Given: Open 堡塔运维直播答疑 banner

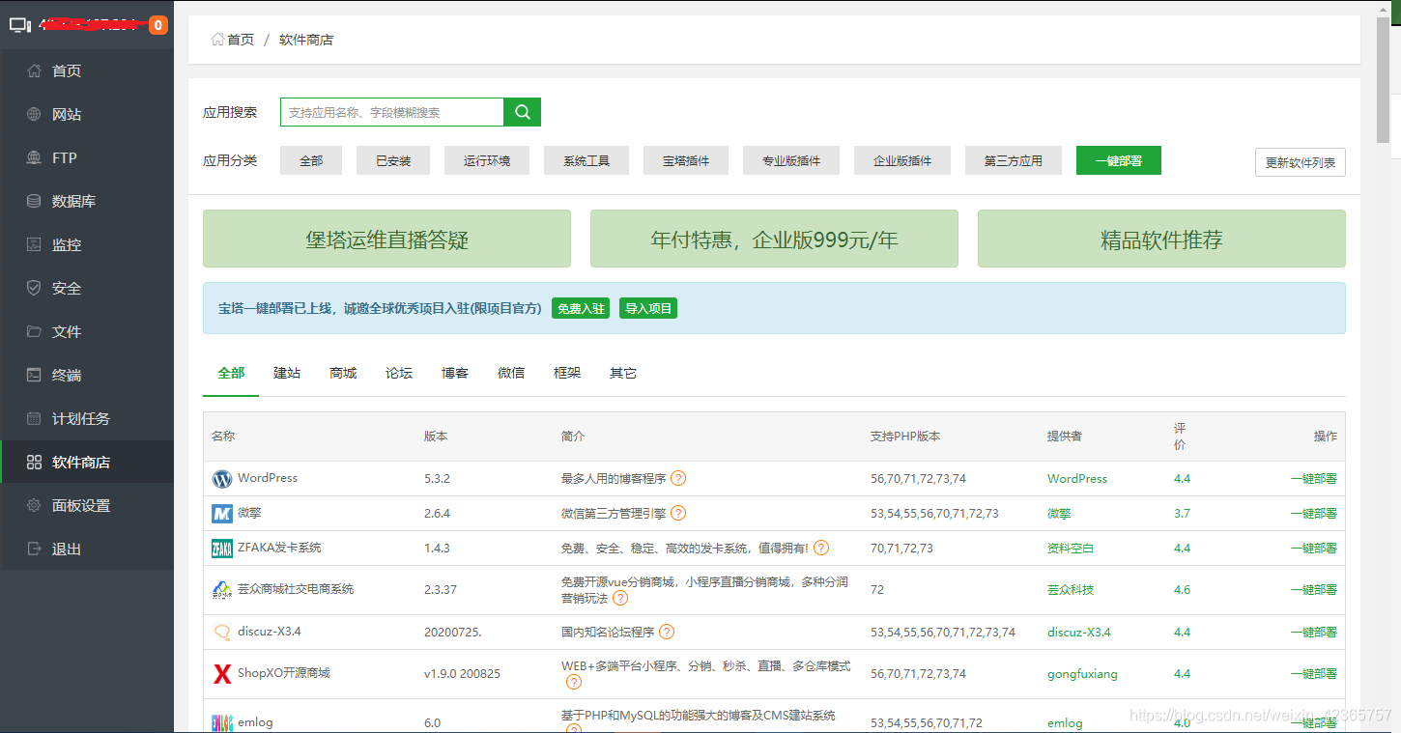Looking at the screenshot, I should (x=386, y=239).
